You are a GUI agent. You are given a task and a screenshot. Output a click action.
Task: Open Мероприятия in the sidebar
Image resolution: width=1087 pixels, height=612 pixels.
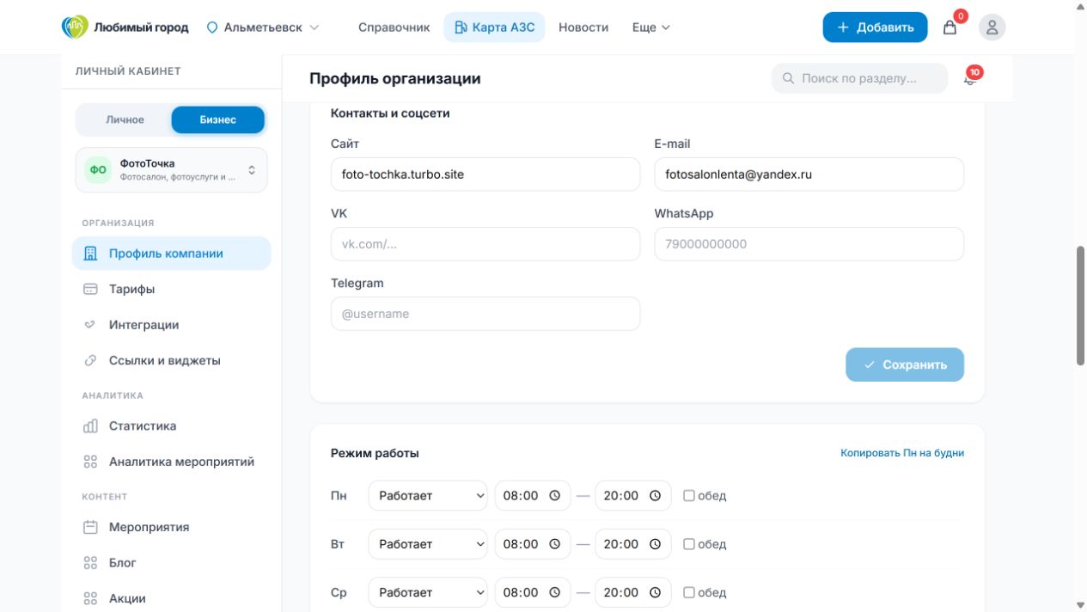171,528
